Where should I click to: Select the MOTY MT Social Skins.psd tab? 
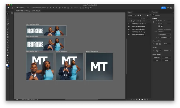click(28, 11)
